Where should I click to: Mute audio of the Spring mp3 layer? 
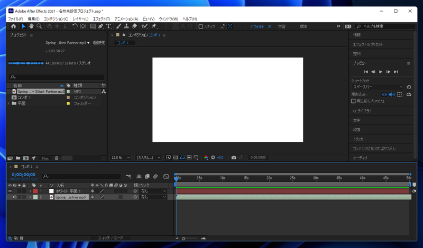15,197
